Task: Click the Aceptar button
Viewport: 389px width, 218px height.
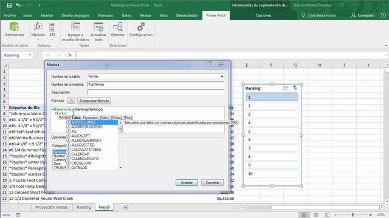Action: point(187,183)
